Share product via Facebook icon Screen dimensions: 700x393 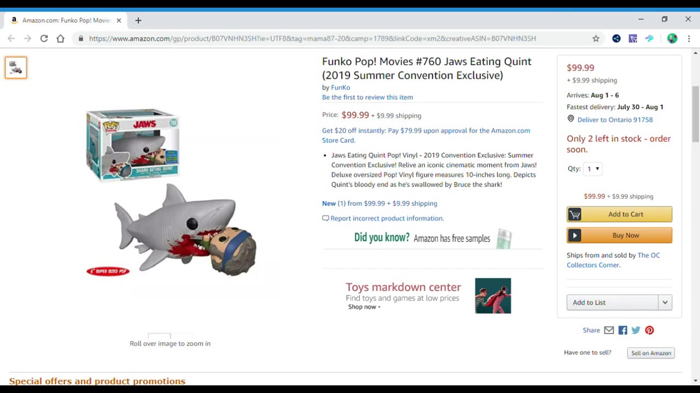pyautogui.click(x=623, y=330)
